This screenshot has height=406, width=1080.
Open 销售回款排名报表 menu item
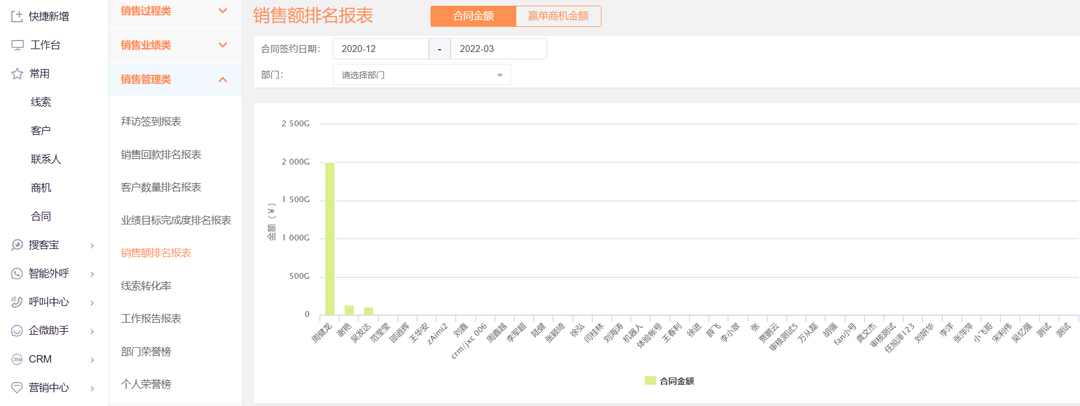coord(161,155)
